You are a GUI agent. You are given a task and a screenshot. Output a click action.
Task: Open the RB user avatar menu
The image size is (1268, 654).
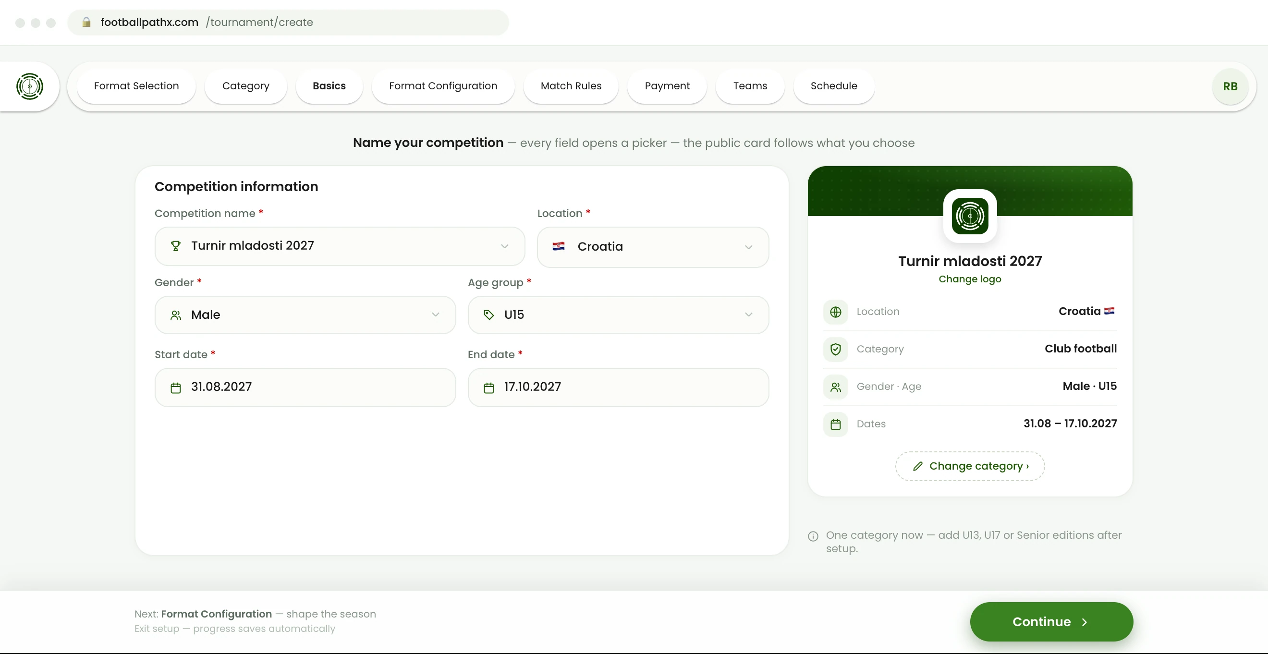pyautogui.click(x=1230, y=86)
